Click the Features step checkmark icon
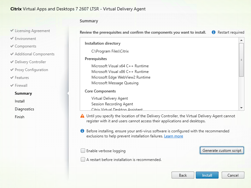The width and height of the screenshot is (251, 188). (x=12, y=77)
